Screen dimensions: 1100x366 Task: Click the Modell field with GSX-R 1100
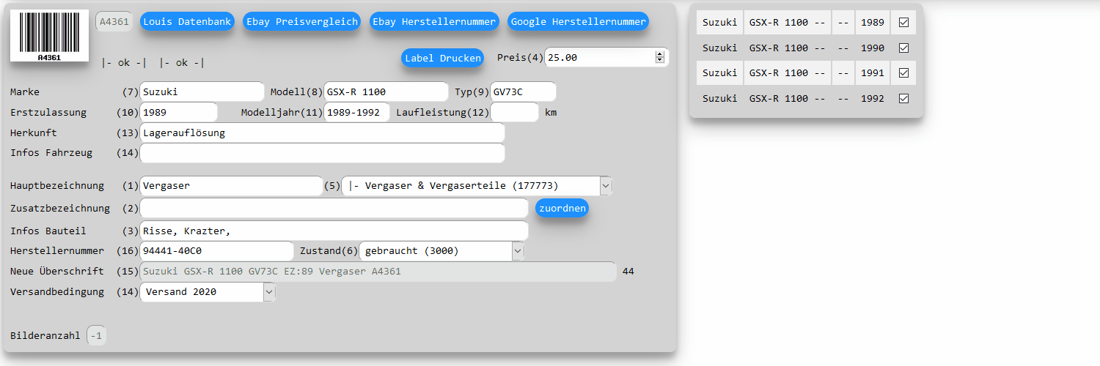coord(386,91)
